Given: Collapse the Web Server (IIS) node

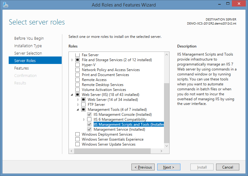Looking at the screenshot, I should click(x=72, y=95).
